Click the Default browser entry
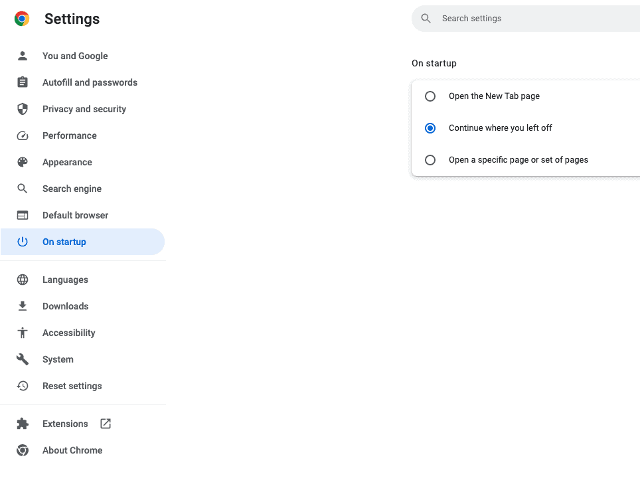This screenshot has width=640, height=504. coord(75,215)
